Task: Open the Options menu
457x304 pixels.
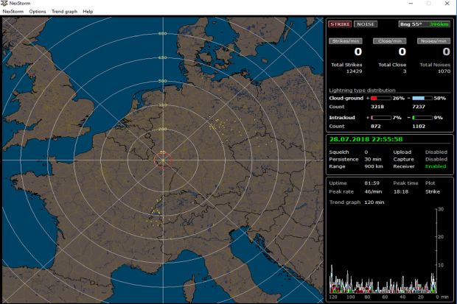Action: coord(38,11)
